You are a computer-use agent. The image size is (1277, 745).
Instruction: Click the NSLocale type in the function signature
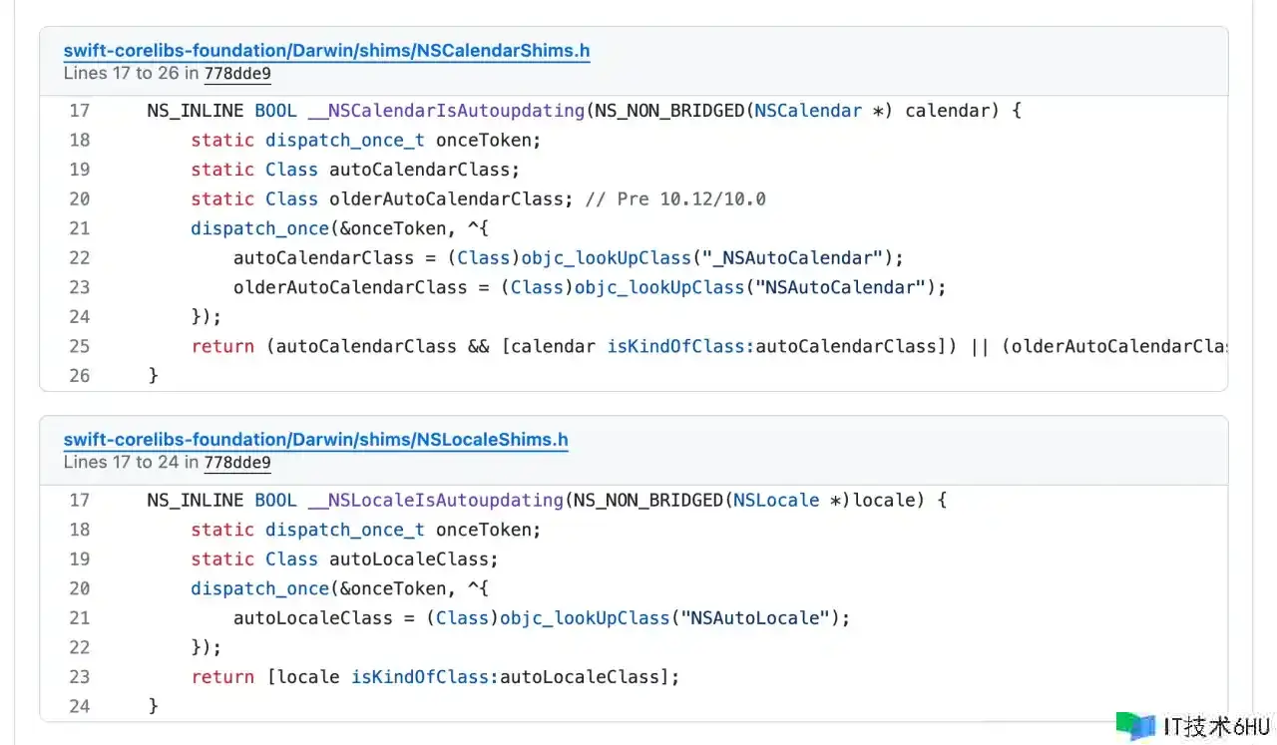pyautogui.click(x=776, y=500)
